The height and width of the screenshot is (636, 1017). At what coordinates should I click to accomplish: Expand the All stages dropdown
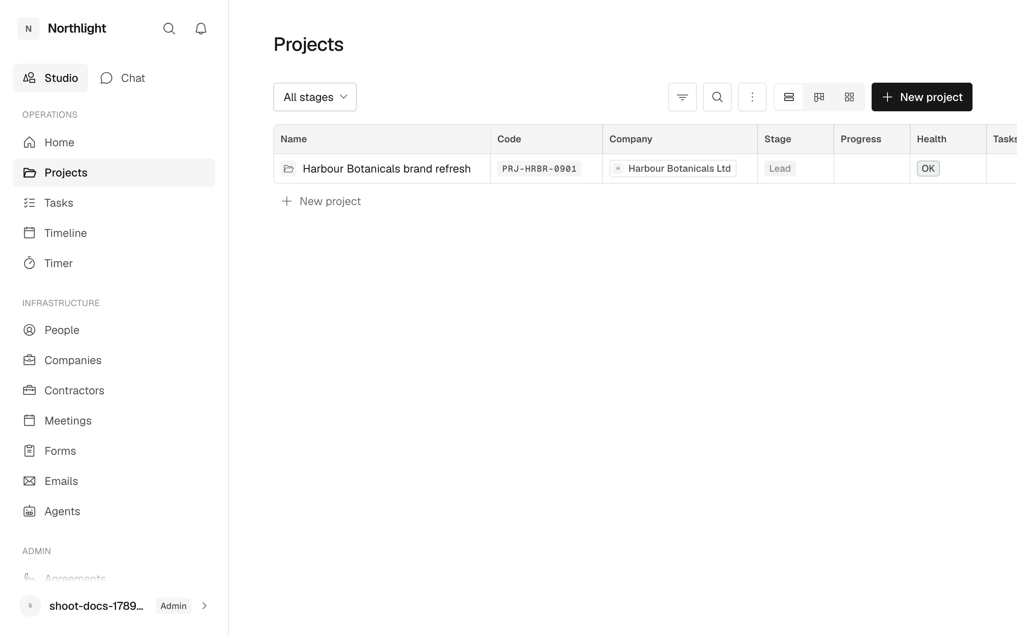click(315, 97)
